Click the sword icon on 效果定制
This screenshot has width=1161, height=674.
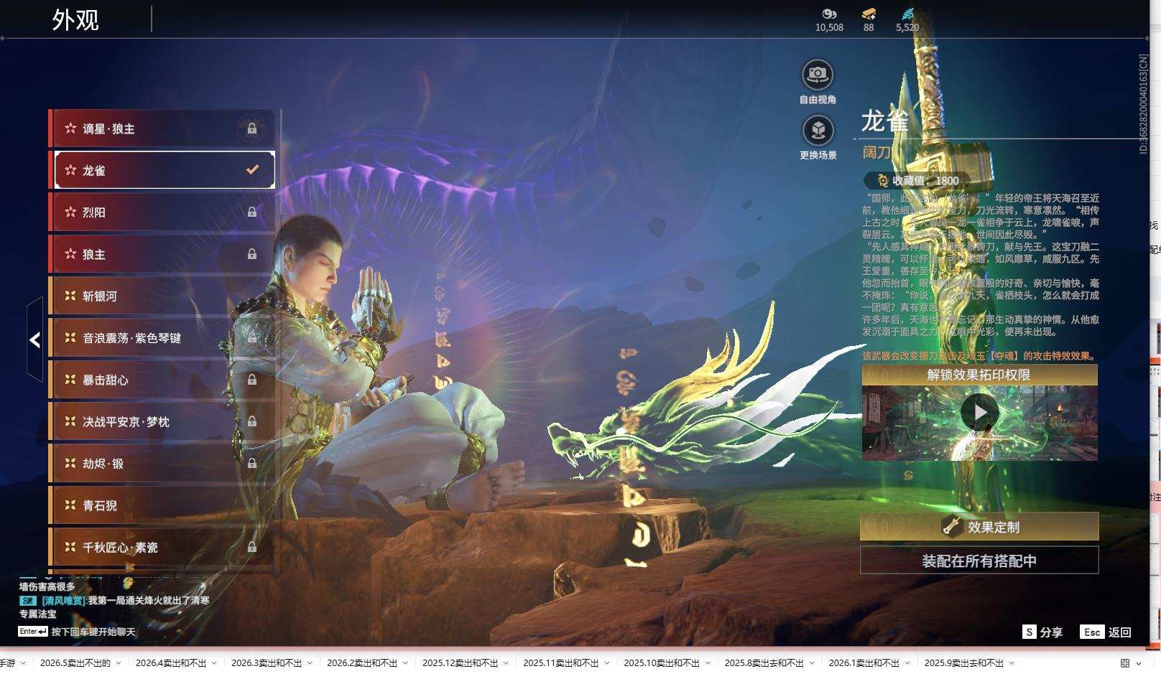pyautogui.click(x=952, y=526)
